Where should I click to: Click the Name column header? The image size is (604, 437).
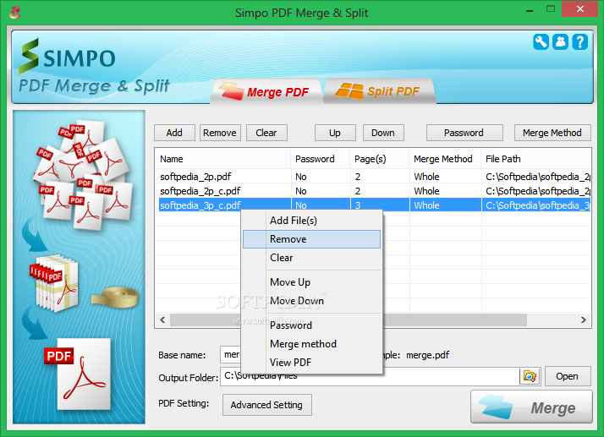(222, 159)
